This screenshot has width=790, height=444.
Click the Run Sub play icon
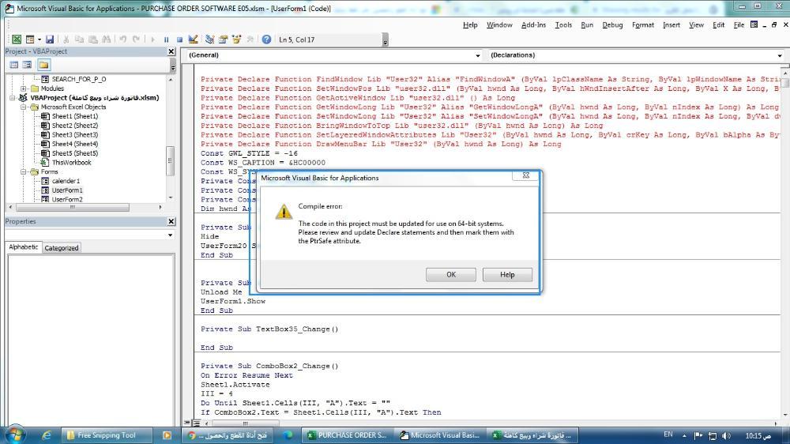tap(152, 40)
